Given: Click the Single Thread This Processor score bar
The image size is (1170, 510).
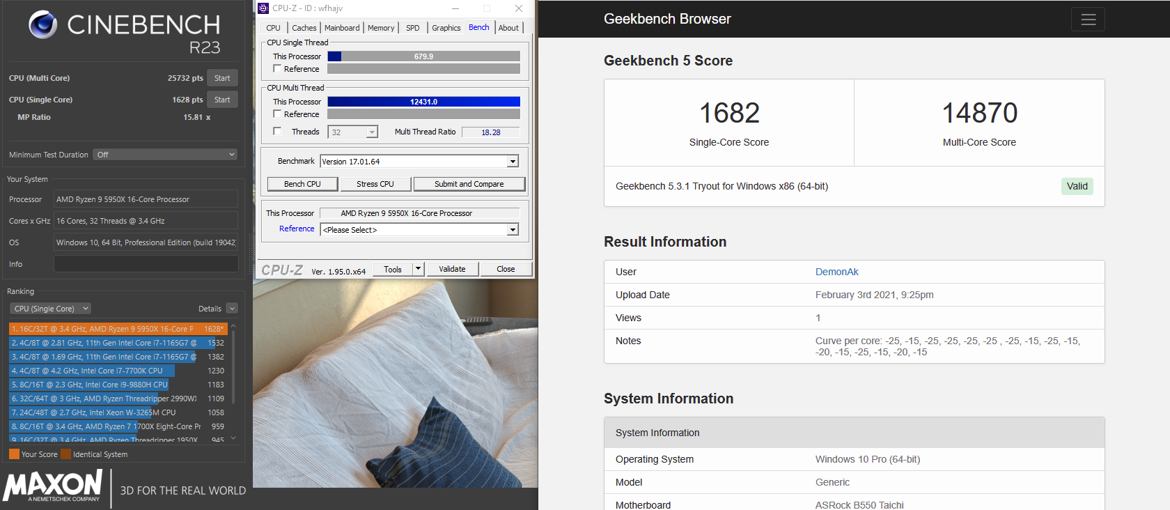Looking at the screenshot, I should click(x=423, y=56).
